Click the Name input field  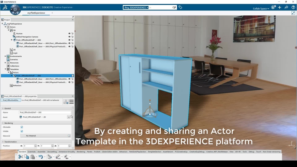[x=45, y=113]
